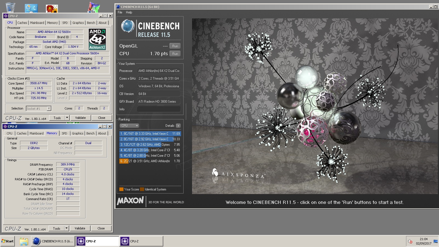Click Tools in the bottom CPU-Z window
The image size is (439, 247).
(x=57, y=228)
